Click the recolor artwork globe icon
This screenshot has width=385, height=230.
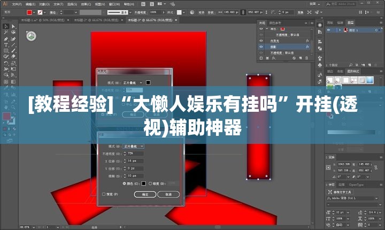click(192, 12)
